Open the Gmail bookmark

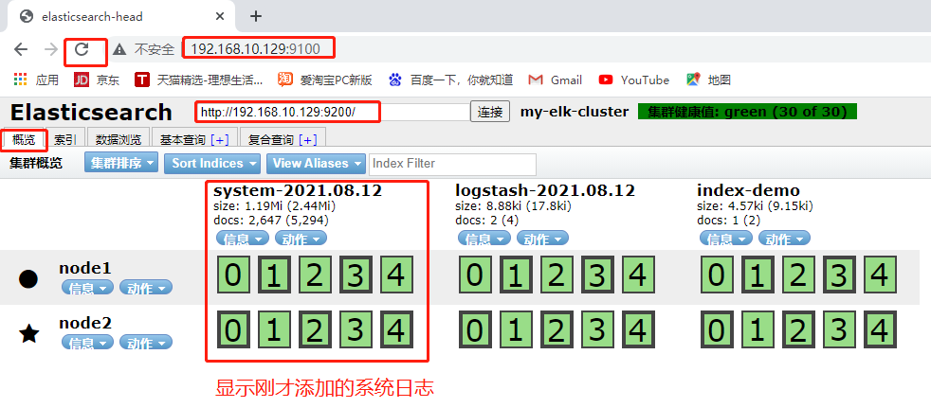556,80
